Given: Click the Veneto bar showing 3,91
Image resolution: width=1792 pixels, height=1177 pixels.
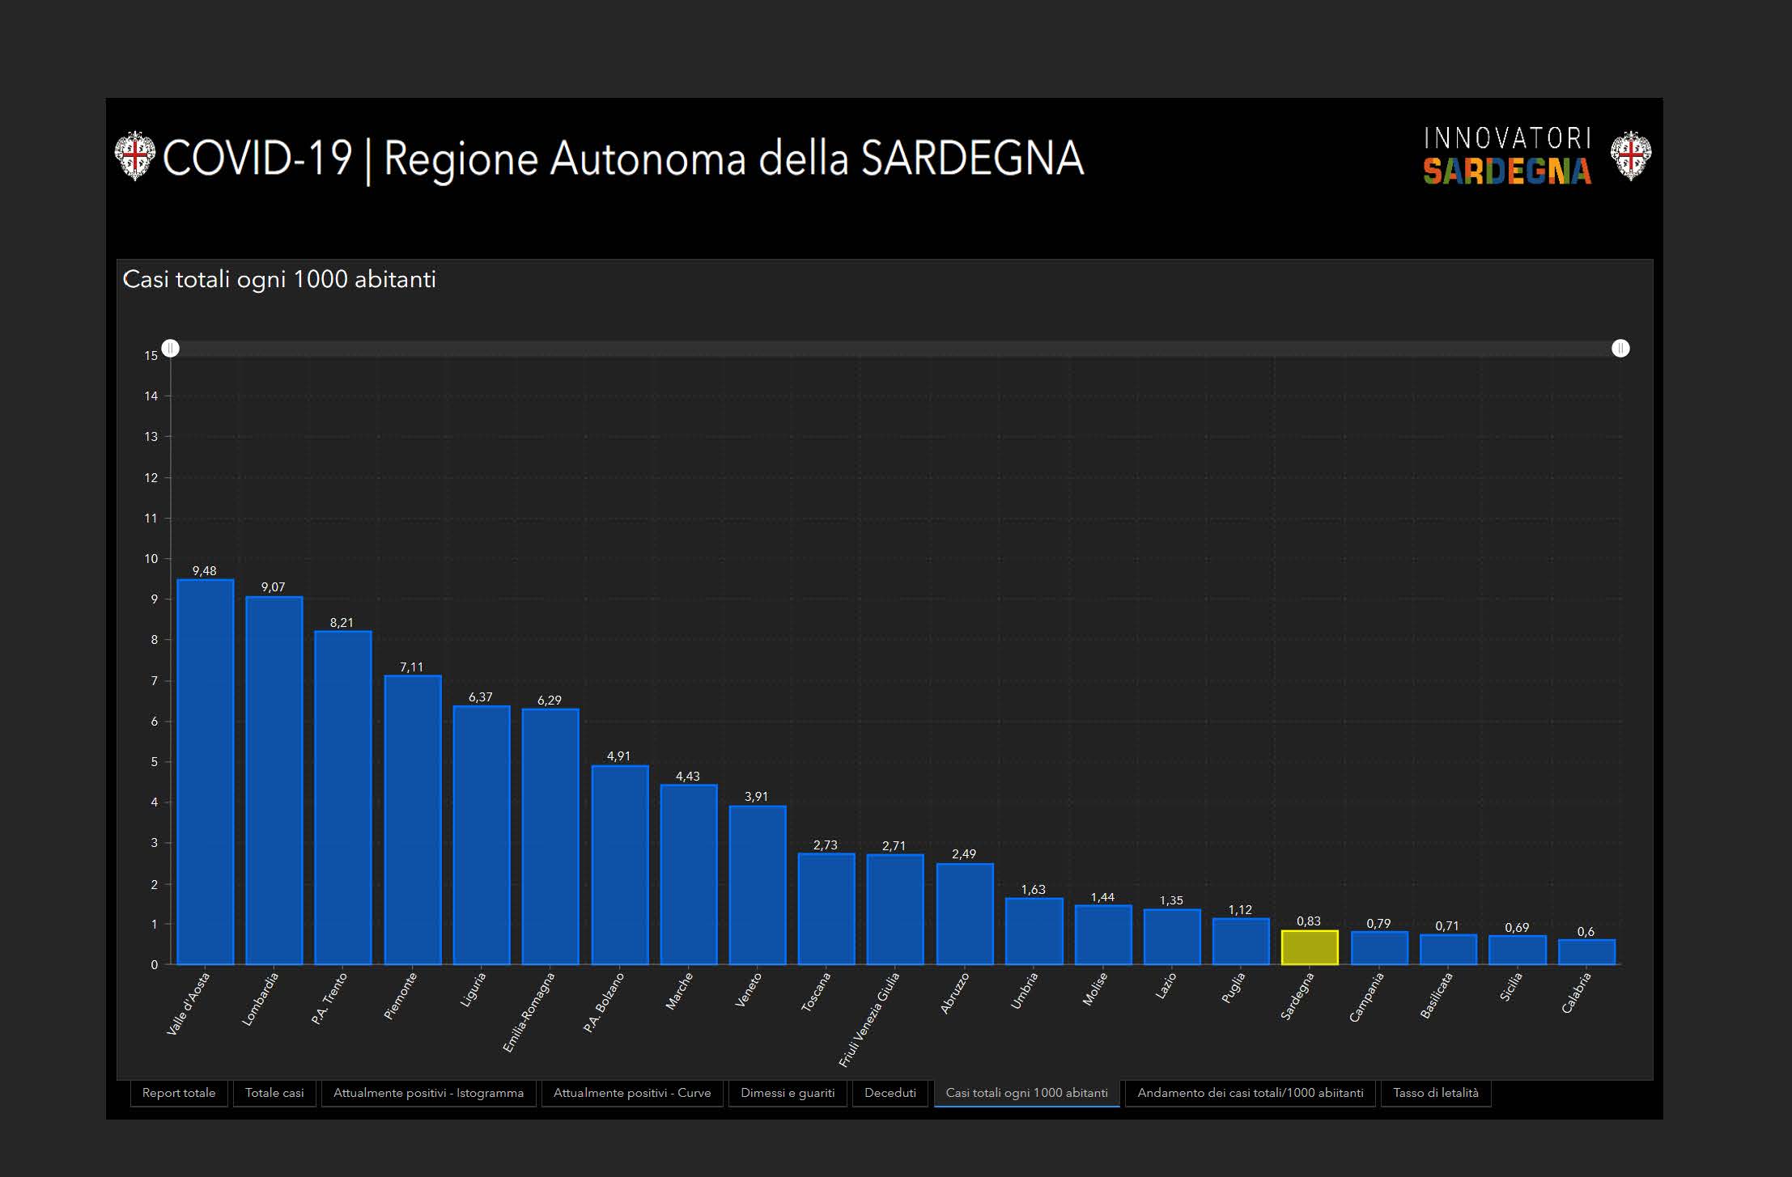Looking at the screenshot, I should tap(758, 885).
